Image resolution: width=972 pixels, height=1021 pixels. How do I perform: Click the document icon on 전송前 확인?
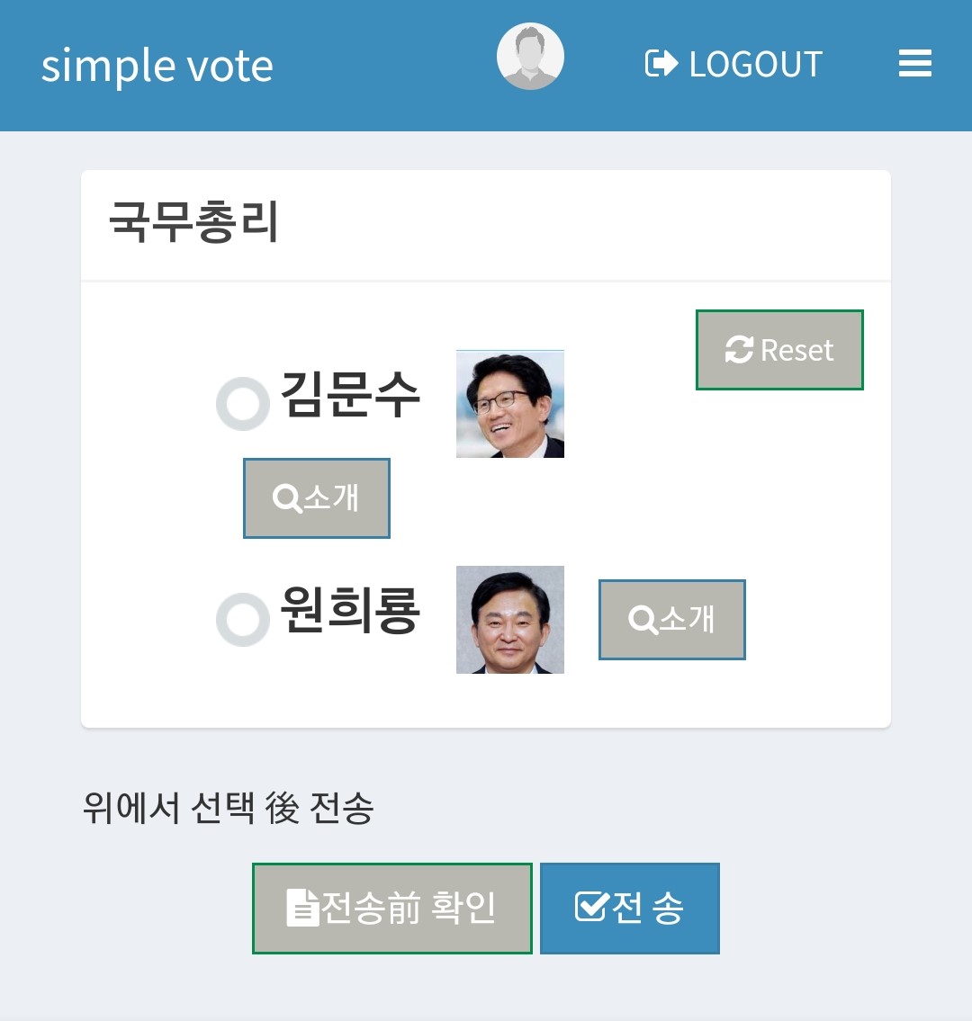point(302,908)
